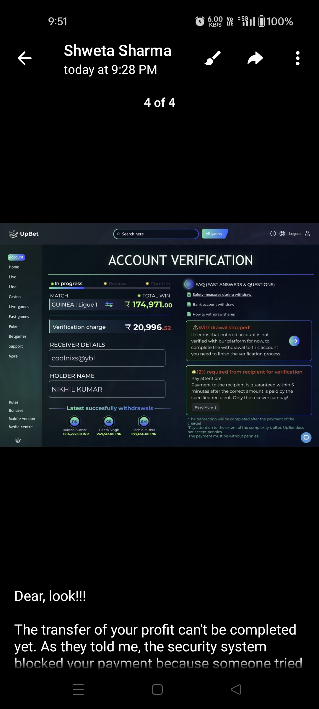Open the More sidebar item
Viewport: 319px width, 709px height.
13,356
